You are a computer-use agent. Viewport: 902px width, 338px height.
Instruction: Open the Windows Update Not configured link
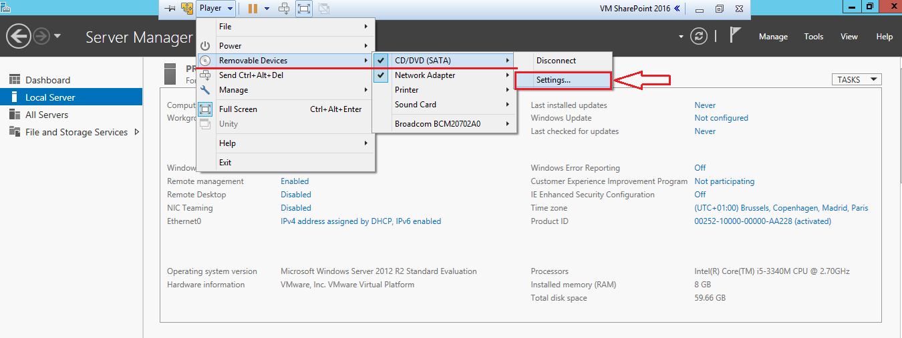[x=721, y=118]
